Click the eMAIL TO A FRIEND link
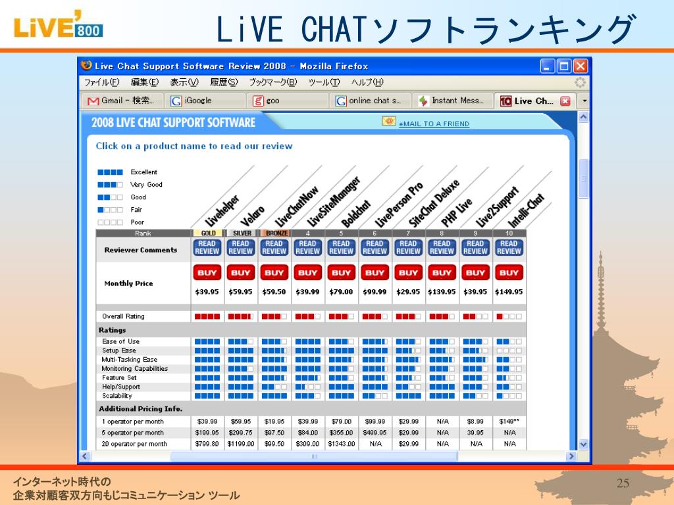The width and height of the screenshot is (674, 505). pyautogui.click(x=434, y=124)
